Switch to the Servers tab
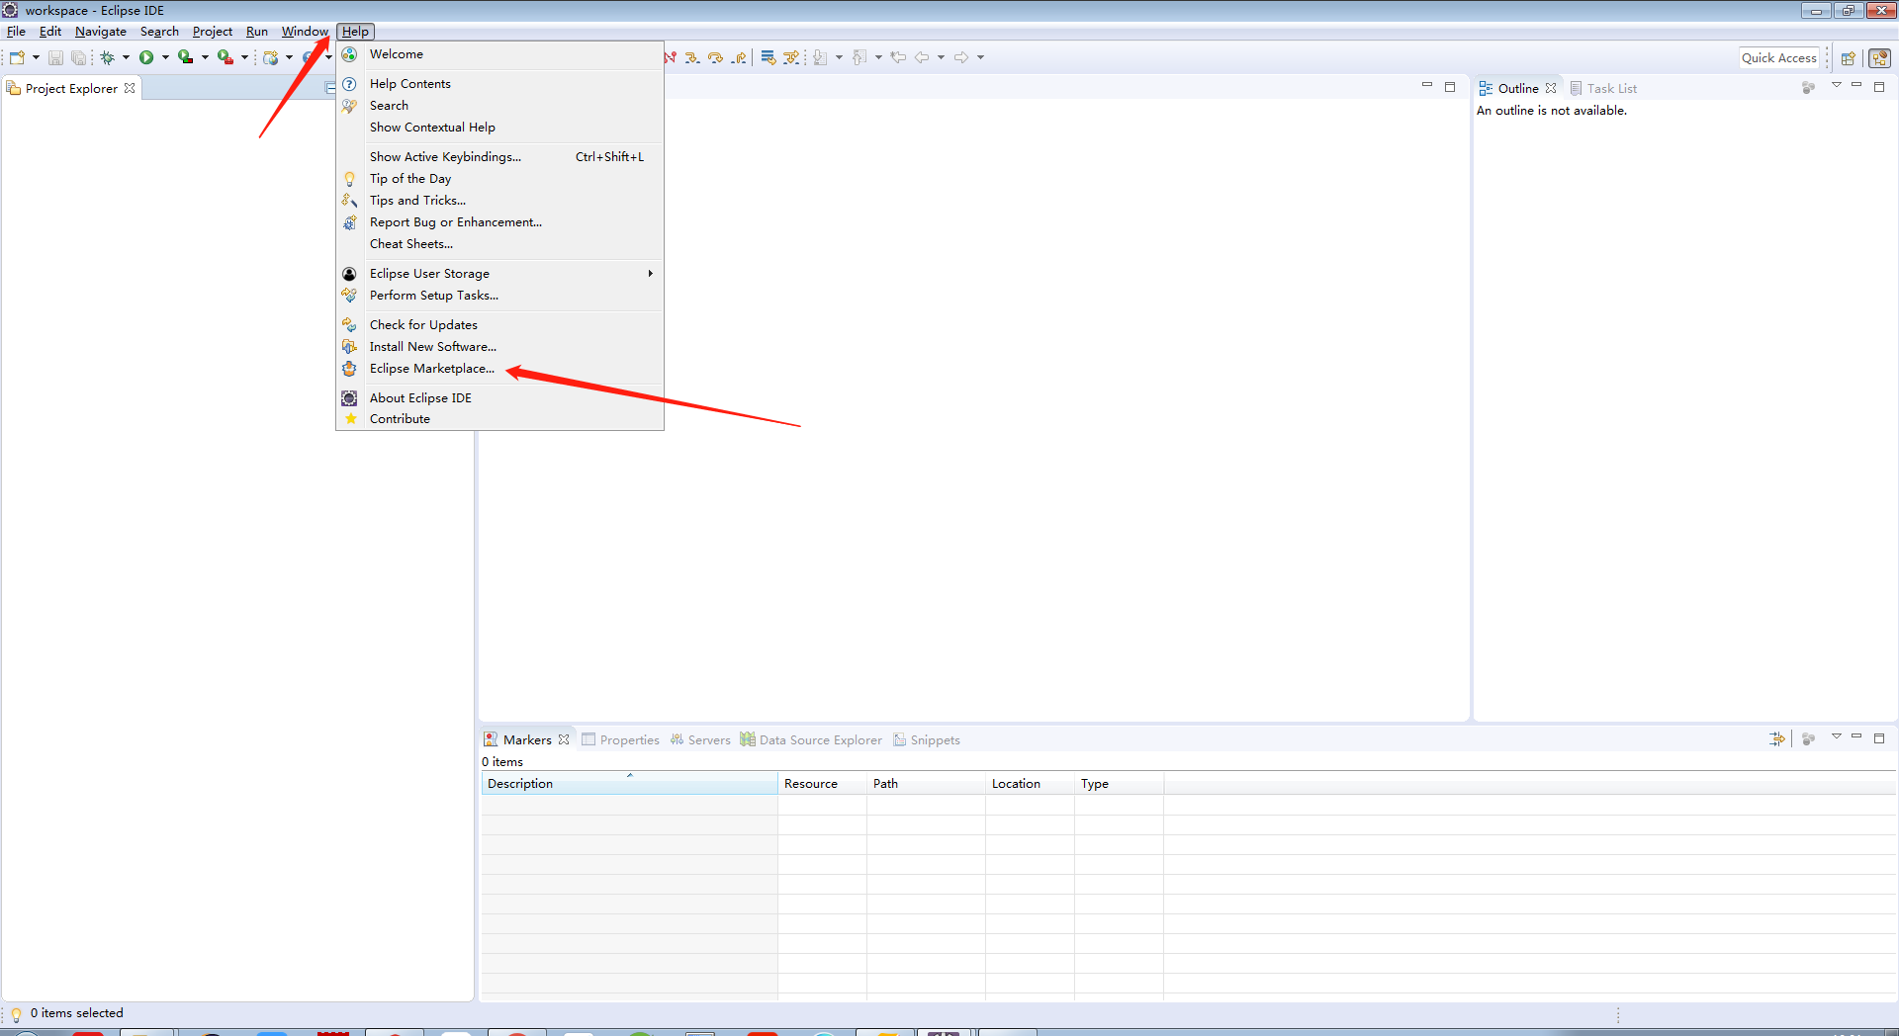Viewport: 1899px width, 1036px height. 699,739
